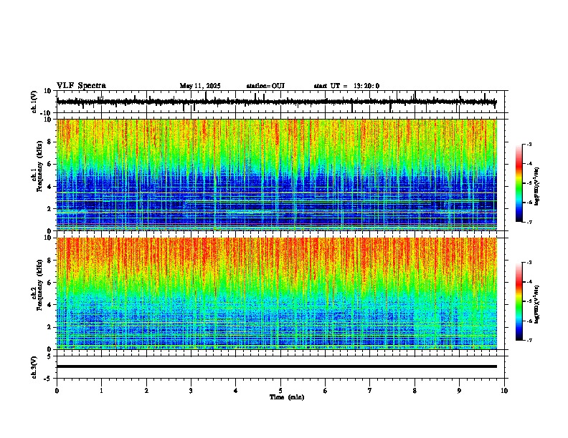Select the "start UT = 13:20:0" text

[x=346, y=86]
